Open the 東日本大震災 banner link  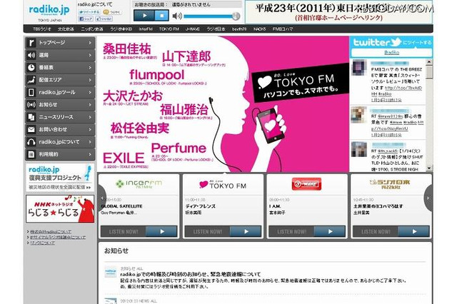coord(339,12)
